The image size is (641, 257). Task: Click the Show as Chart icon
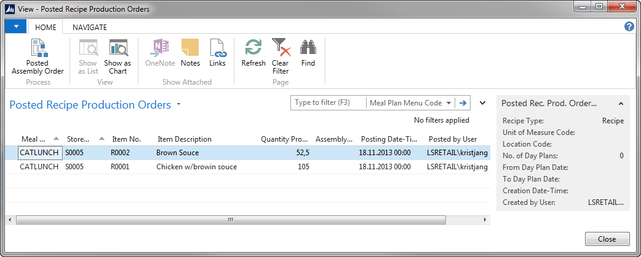117,56
